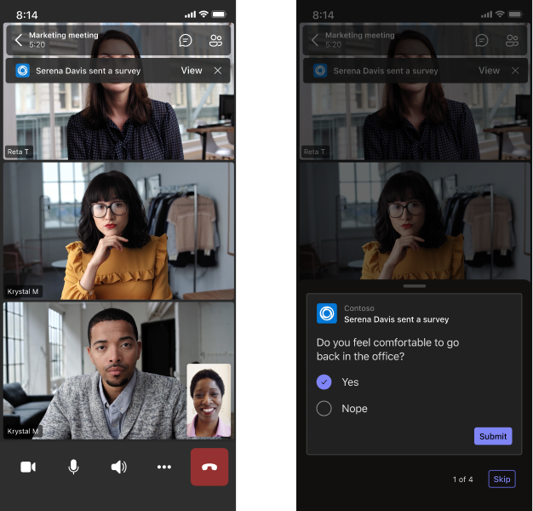Select woman in yellow blouse video tile

[x=118, y=231]
